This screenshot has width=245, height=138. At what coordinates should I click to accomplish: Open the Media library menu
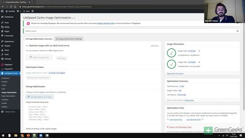(x=7, y=27)
